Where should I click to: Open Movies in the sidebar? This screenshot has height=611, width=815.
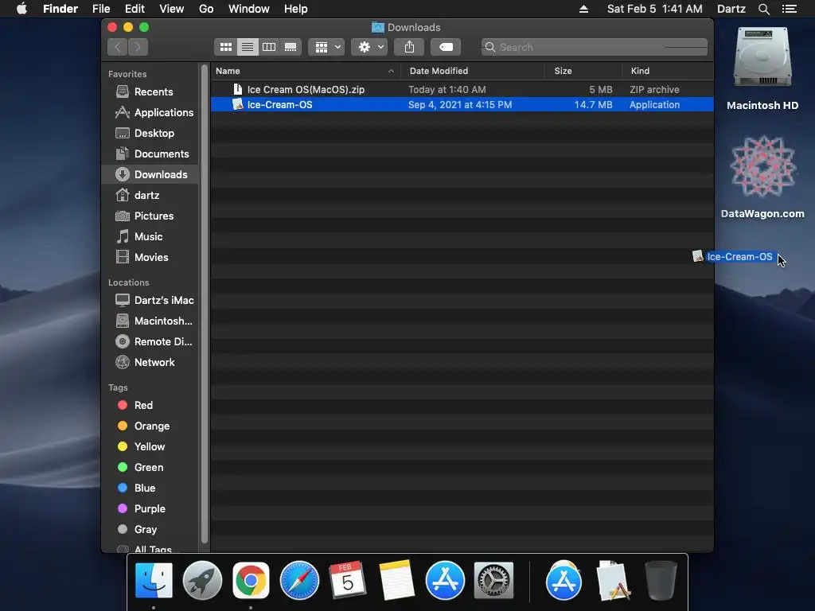click(150, 258)
